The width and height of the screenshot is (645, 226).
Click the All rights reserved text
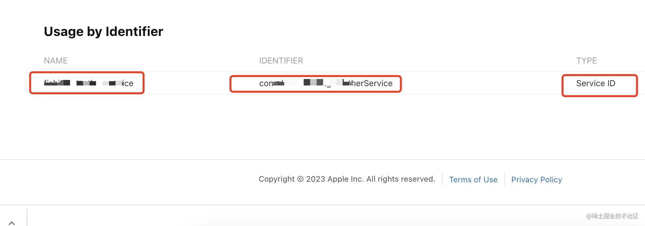point(401,179)
